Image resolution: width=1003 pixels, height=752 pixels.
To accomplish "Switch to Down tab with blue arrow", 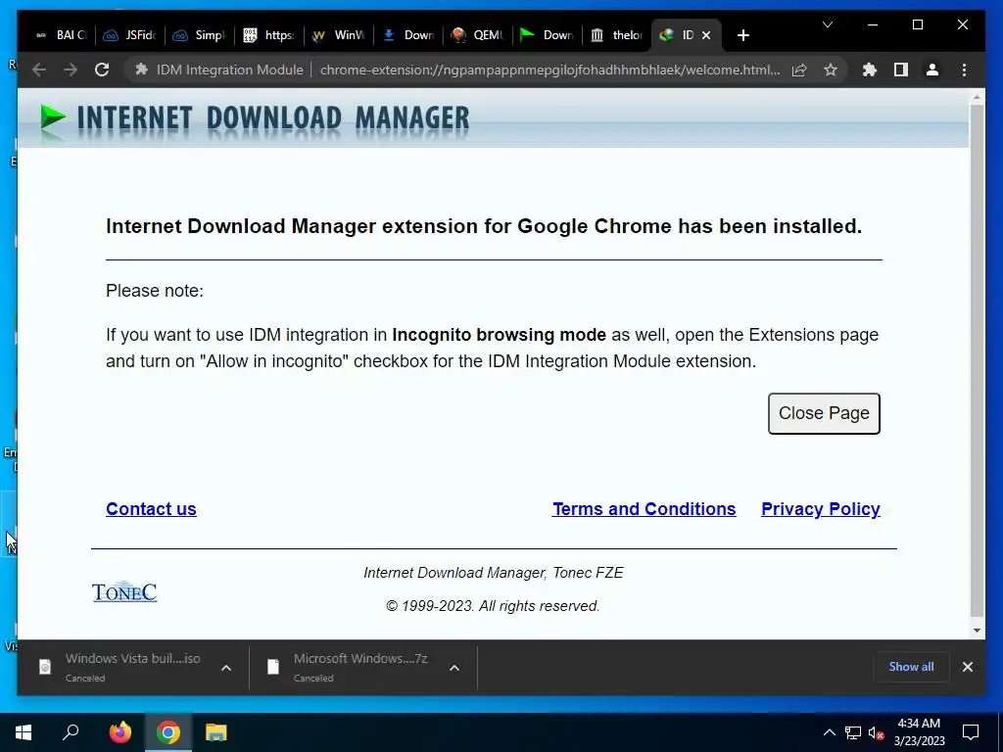I will click(408, 35).
